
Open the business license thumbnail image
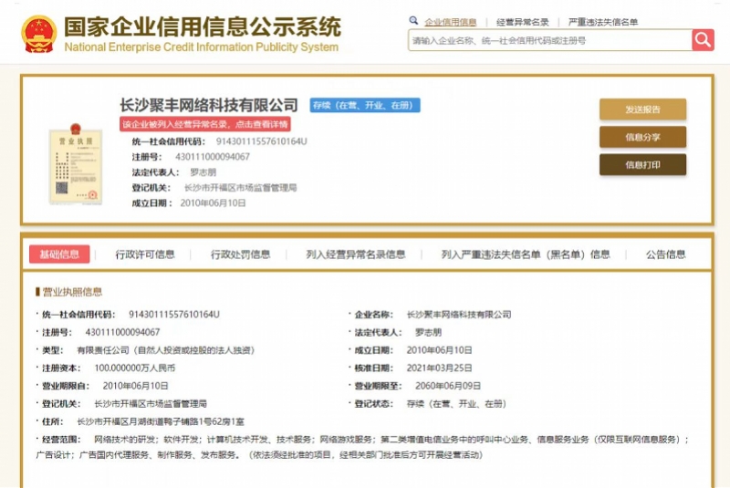(76, 164)
